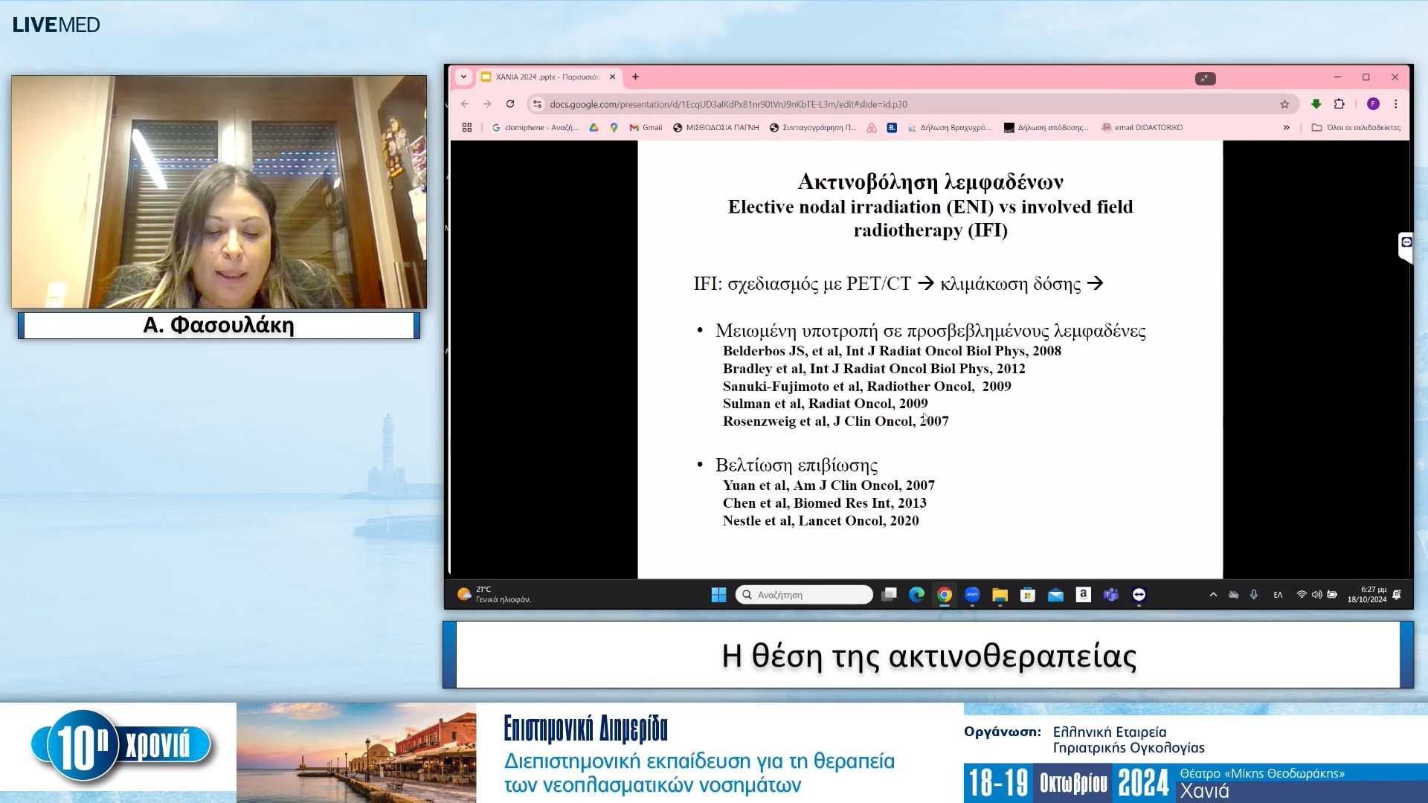This screenshot has width=1428, height=803.
Task: Reload the Google Slides presentation page
Action: 509,104
